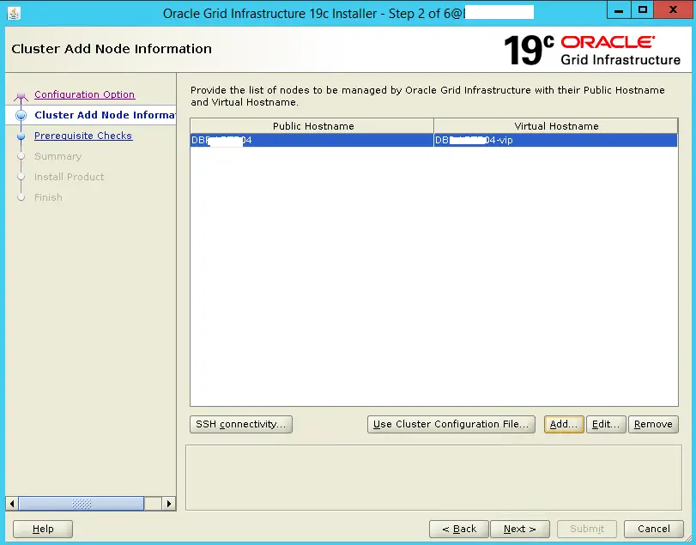Click the Configuration Option step marker icon
Viewport: 696px width, 545px height.
(21, 96)
